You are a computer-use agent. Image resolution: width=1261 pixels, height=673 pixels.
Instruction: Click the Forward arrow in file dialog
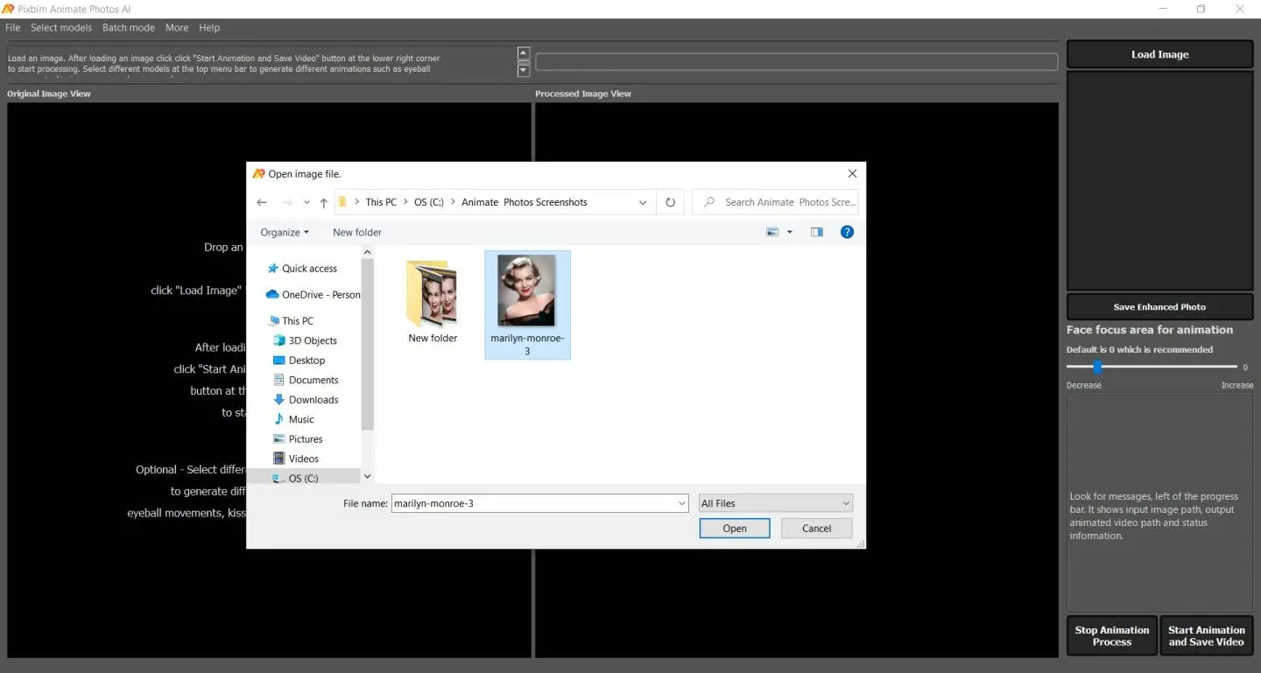(286, 202)
